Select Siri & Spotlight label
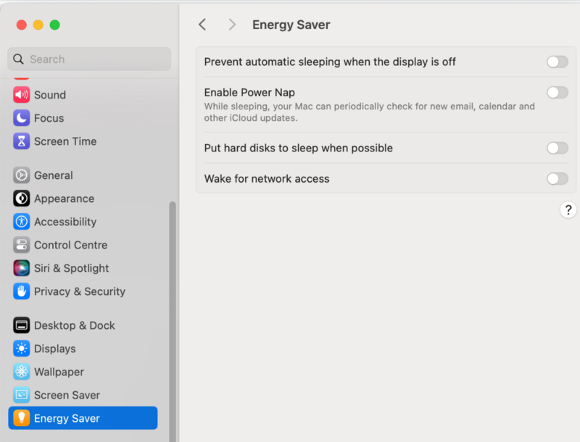 click(71, 268)
